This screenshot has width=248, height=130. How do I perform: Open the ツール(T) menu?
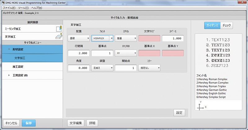pos(24,7)
